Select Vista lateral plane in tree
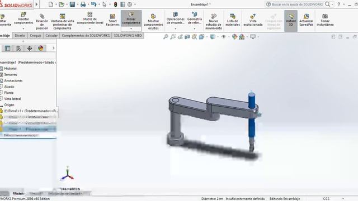The height and width of the screenshot is (201, 358). tap(12, 99)
